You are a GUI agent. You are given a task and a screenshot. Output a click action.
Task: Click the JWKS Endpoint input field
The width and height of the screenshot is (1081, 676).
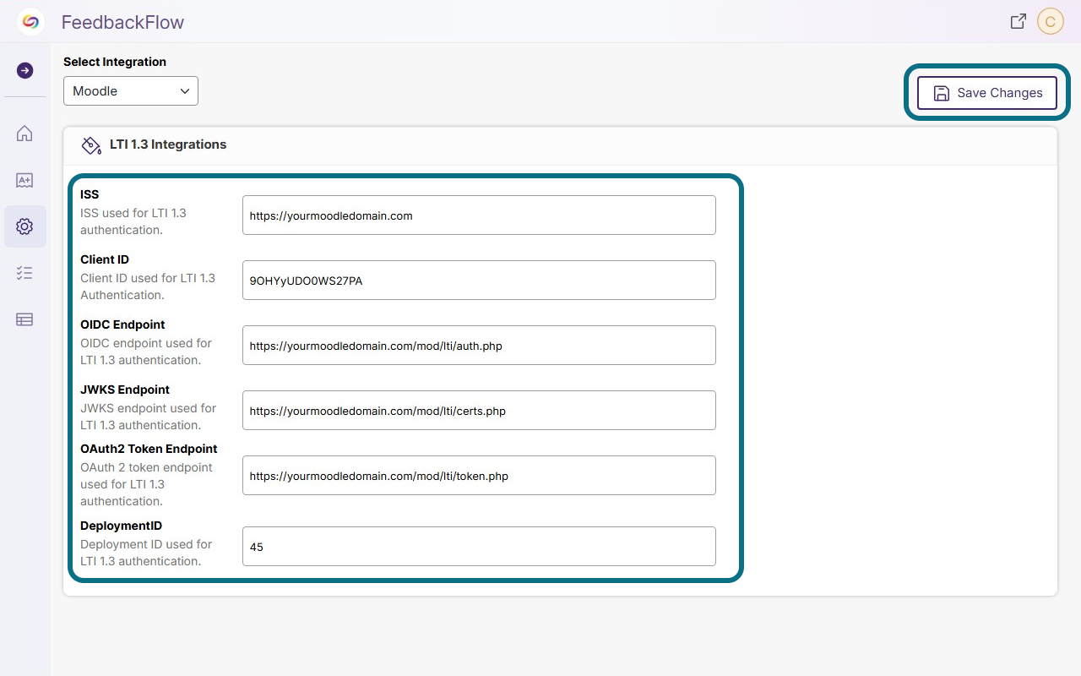click(479, 411)
